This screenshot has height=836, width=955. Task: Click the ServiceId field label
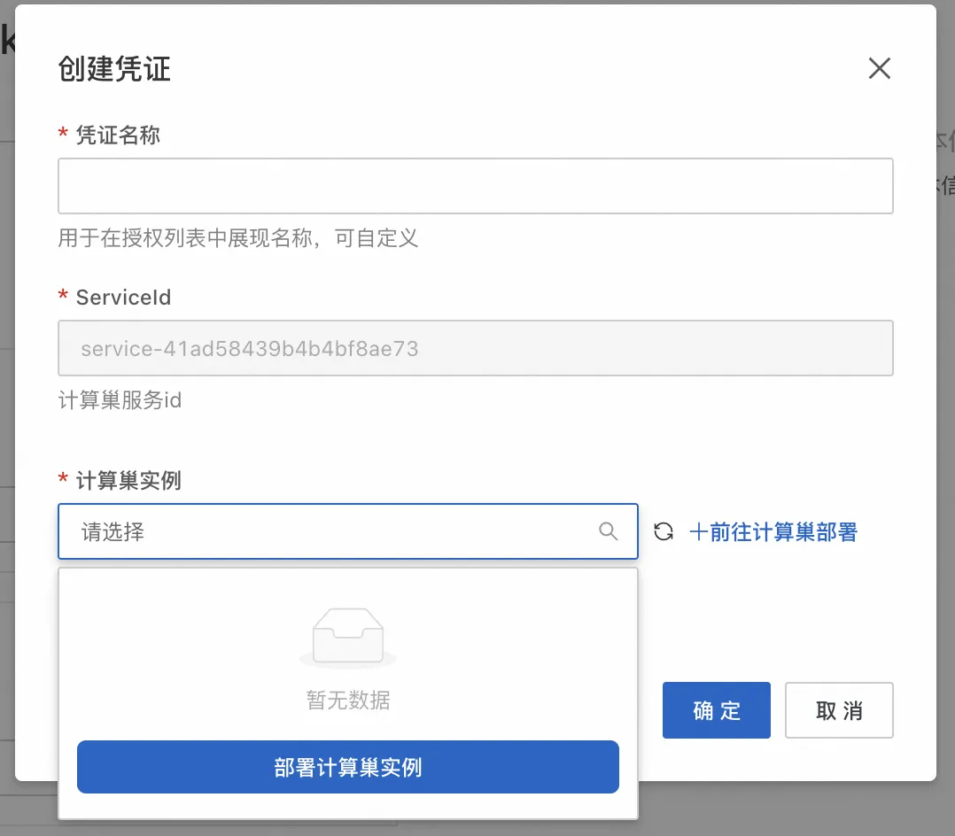tap(123, 298)
